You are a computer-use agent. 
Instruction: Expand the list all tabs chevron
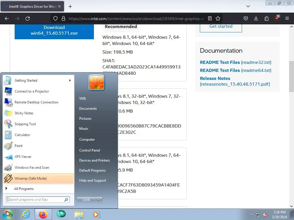[x=248, y=6]
